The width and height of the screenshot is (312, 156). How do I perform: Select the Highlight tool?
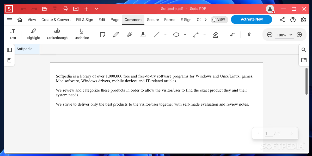(33, 34)
